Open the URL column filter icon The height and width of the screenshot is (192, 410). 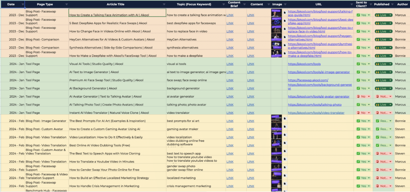(352, 4)
